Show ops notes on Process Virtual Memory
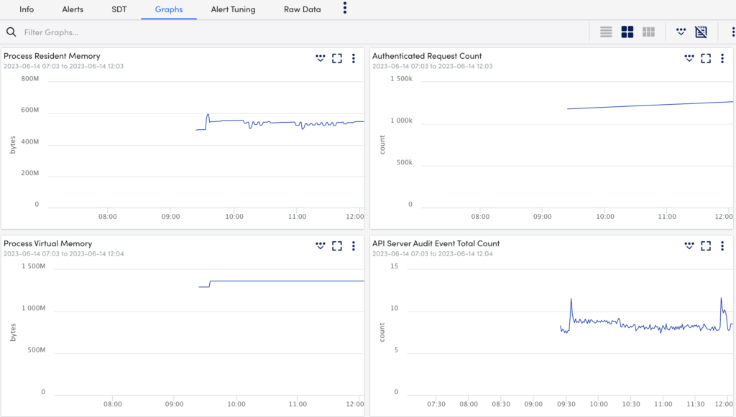Image resolution: width=736 pixels, height=417 pixels. click(320, 245)
